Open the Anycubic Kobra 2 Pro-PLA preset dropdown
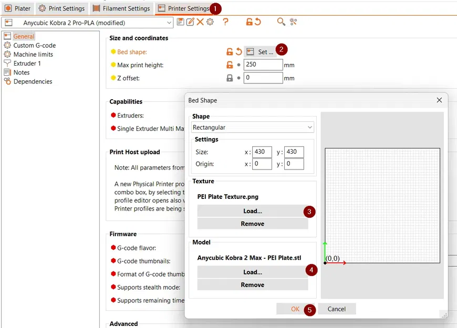457x328 pixels. coord(87,23)
